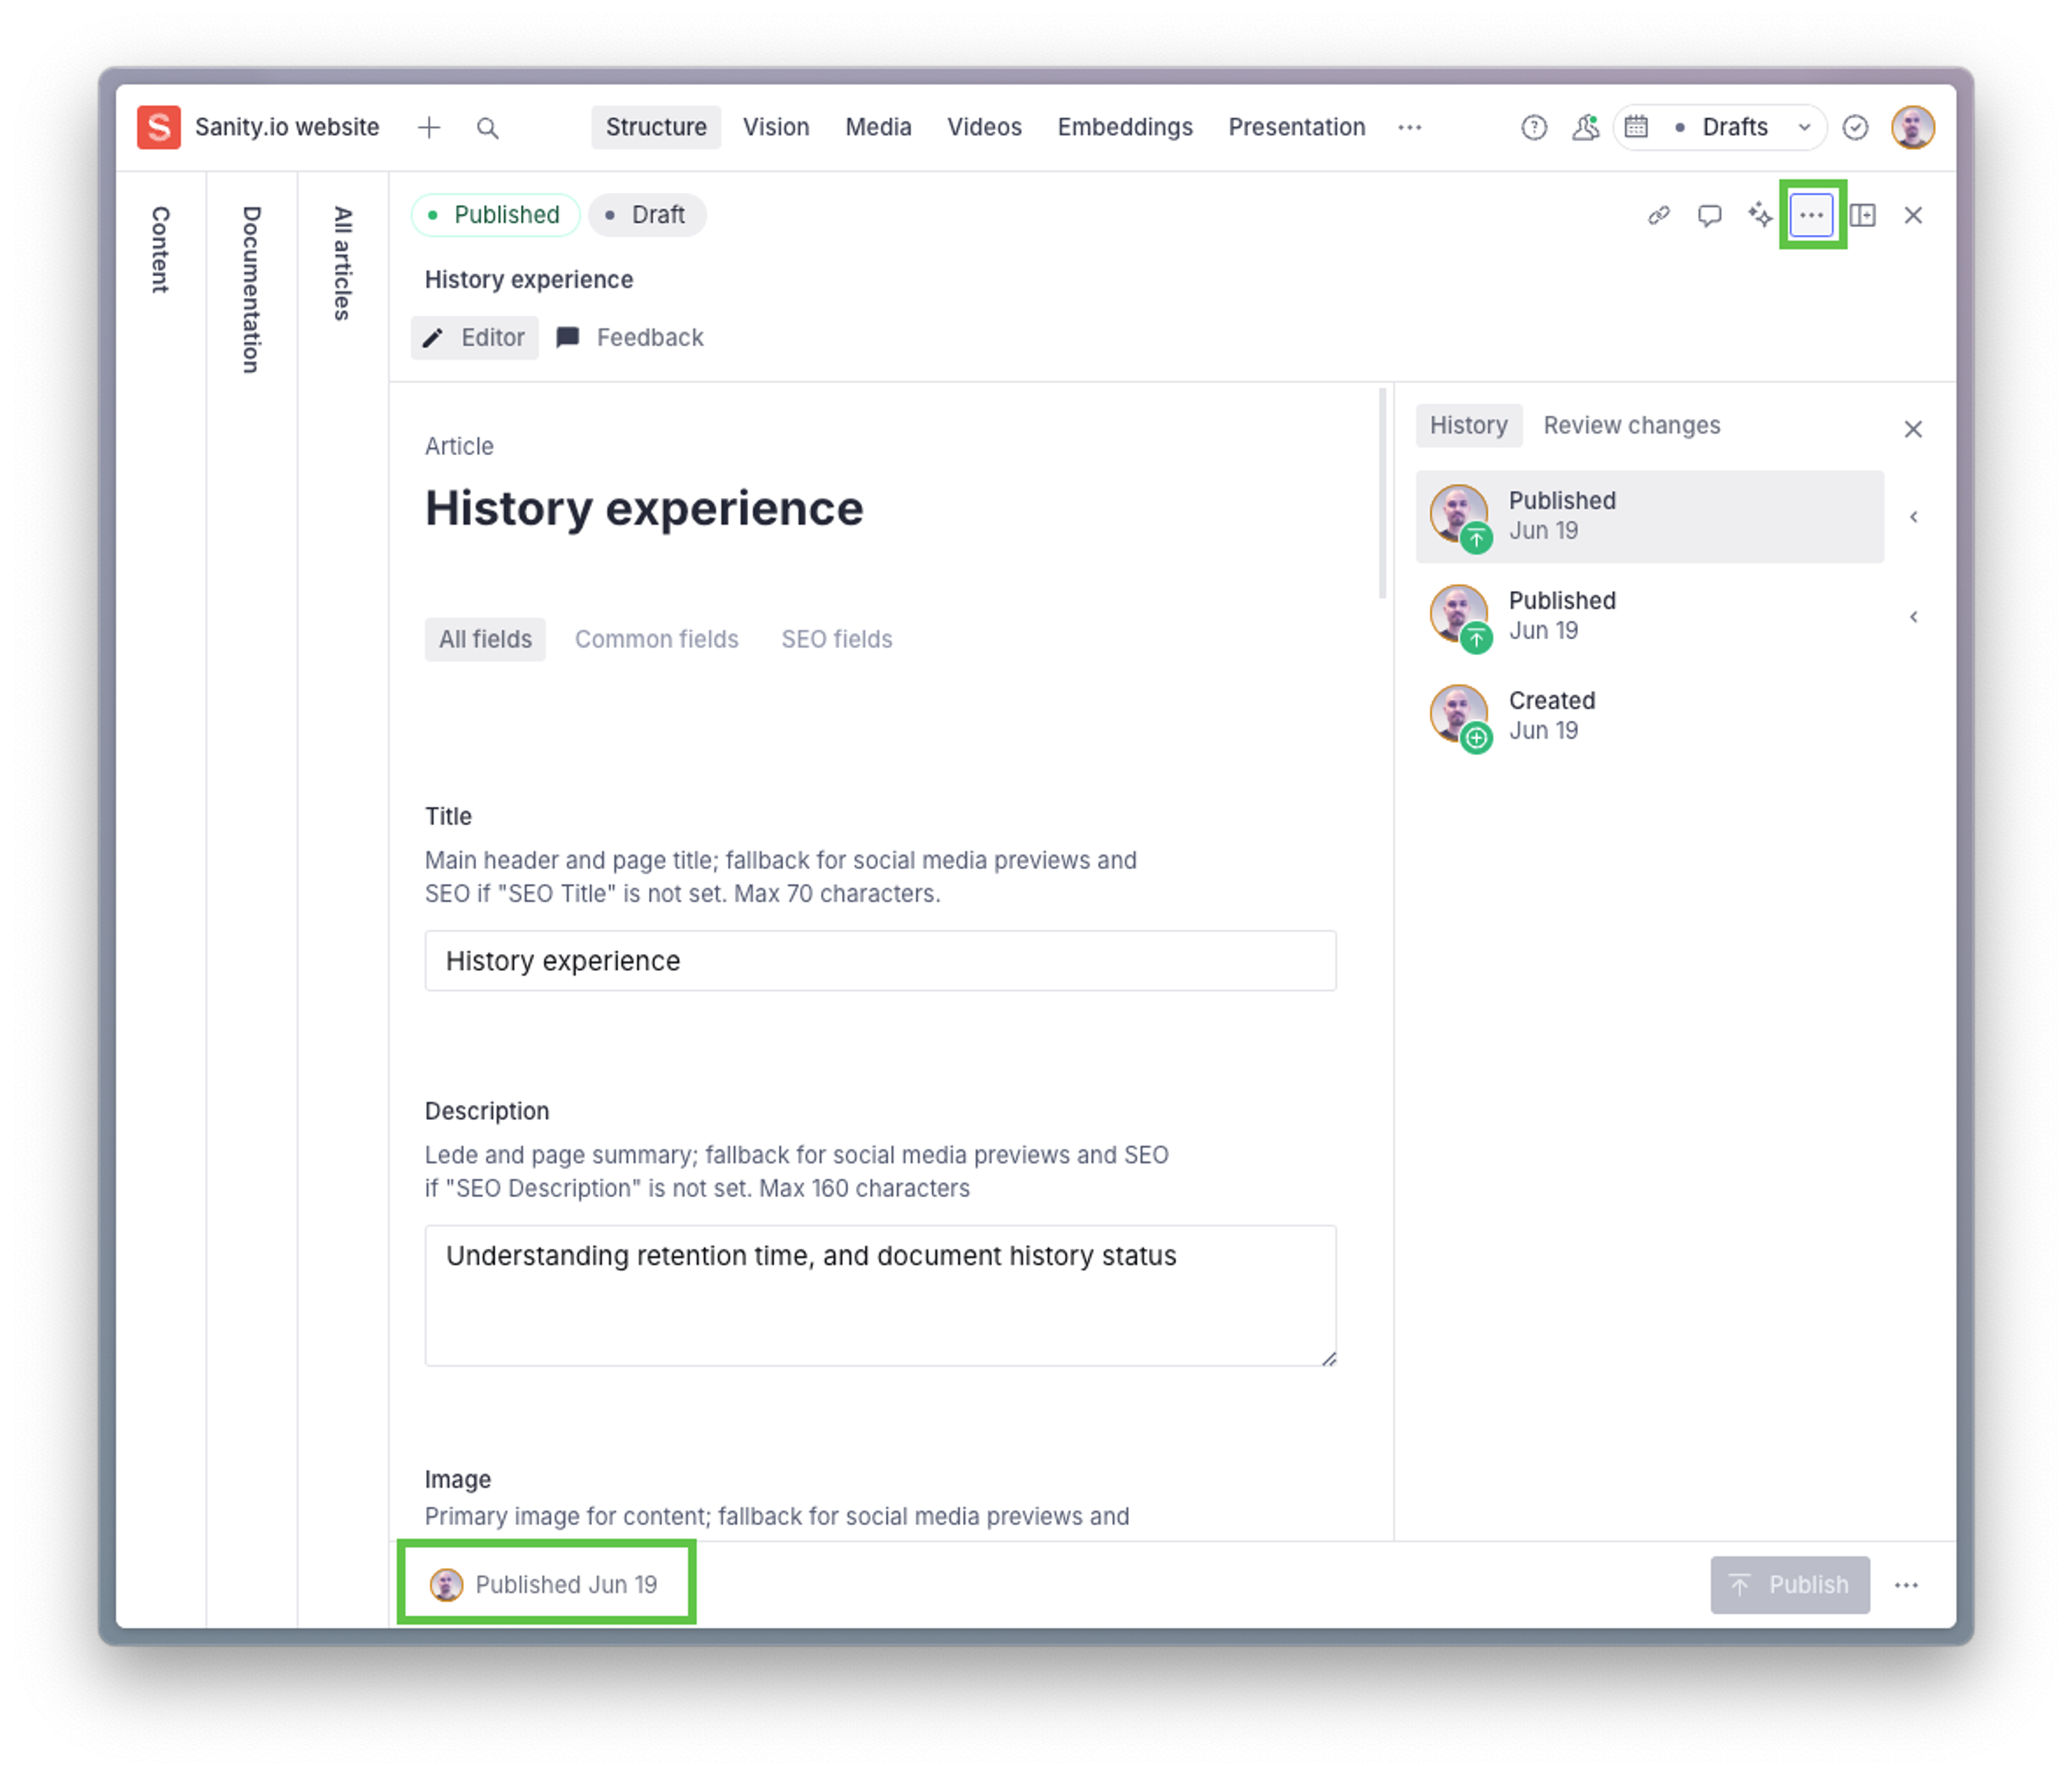Open document actions menu next to Publish
Screen dimensions: 2072x1775
pos(1906,1585)
